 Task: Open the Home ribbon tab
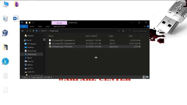[32, 27]
